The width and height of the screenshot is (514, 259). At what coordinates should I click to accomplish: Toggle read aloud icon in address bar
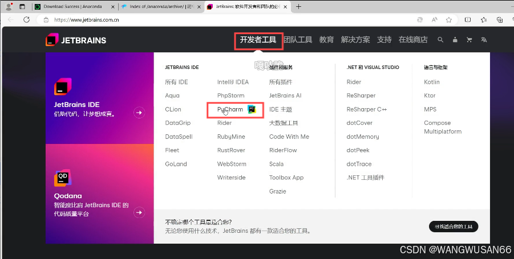[435, 19]
